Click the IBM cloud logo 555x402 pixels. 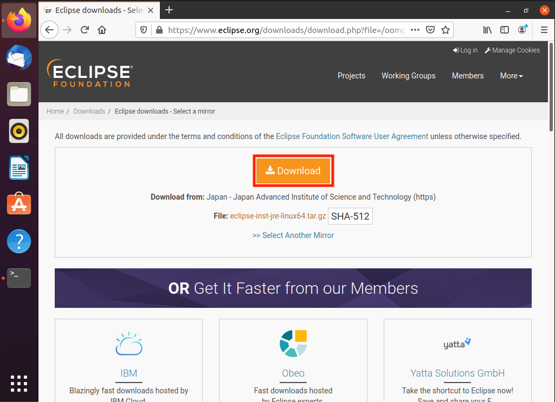(x=129, y=344)
